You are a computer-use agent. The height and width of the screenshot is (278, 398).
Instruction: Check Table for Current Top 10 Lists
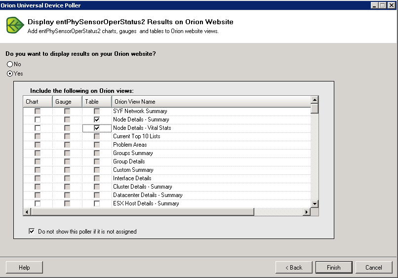tap(97, 136)
